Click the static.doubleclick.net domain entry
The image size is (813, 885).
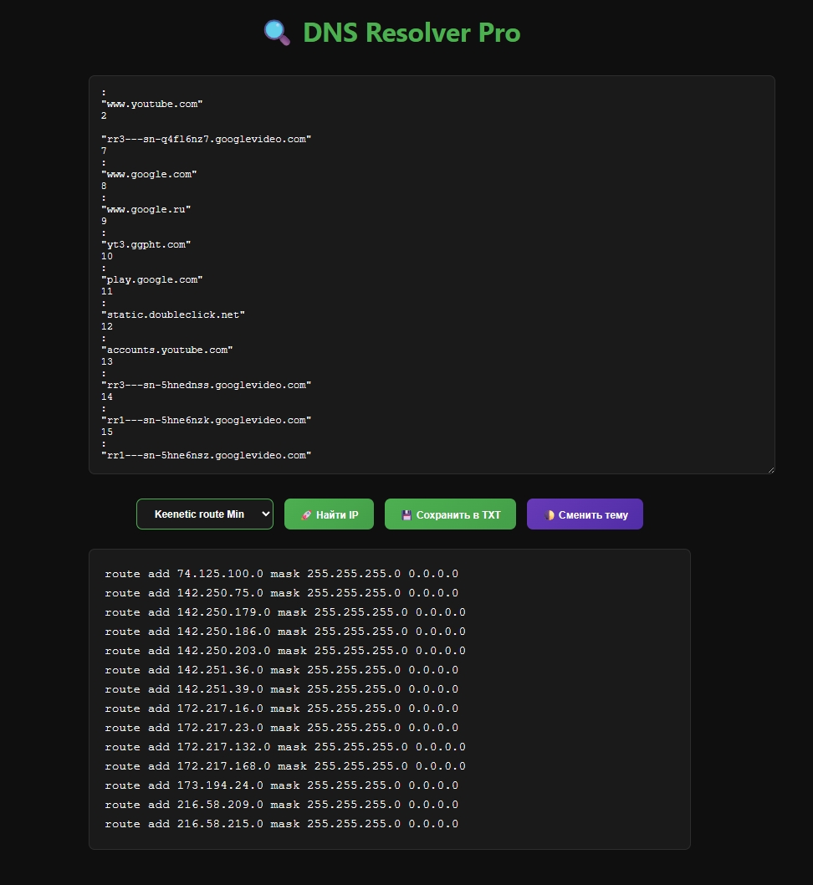tap(173, 315)
